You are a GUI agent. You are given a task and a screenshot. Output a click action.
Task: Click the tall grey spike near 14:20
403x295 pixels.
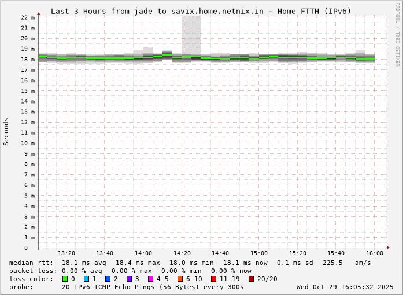(x=191, y=35)
